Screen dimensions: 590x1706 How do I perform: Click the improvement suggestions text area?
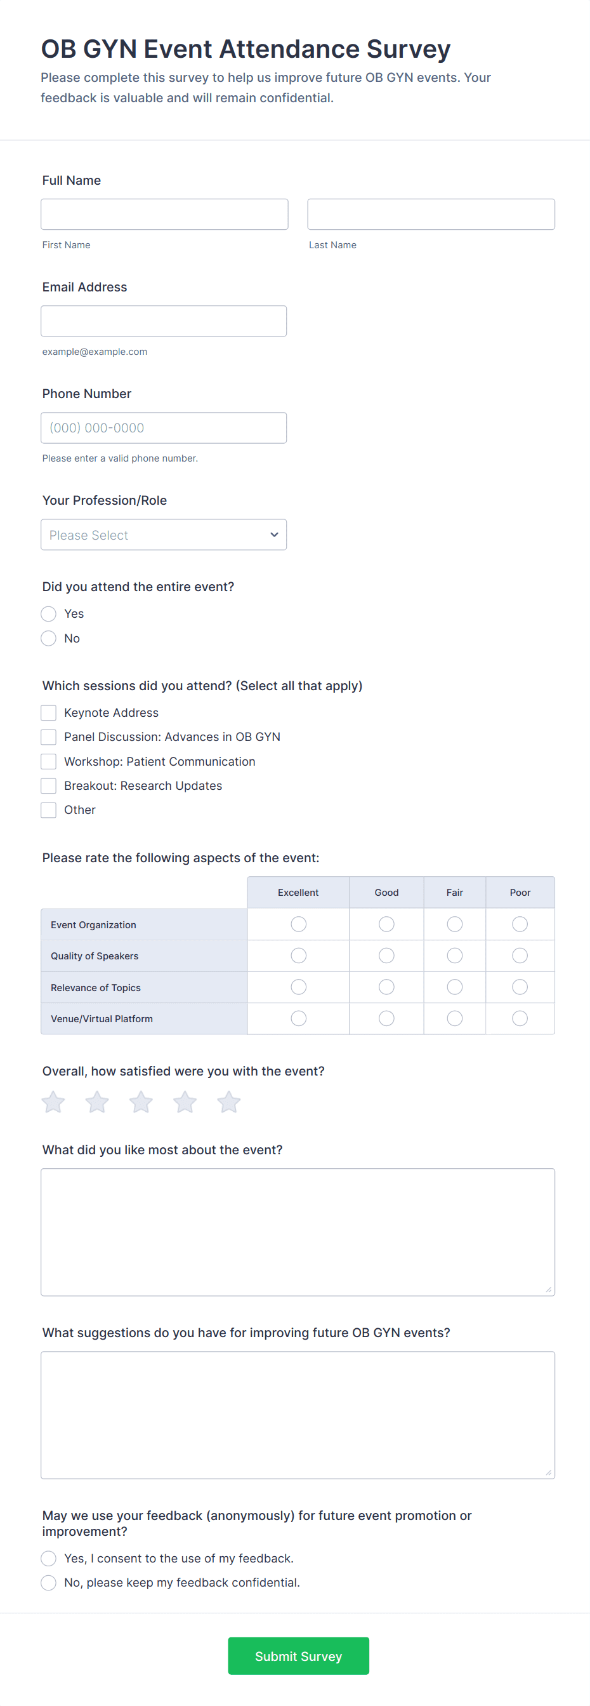tap(298, 1415)
